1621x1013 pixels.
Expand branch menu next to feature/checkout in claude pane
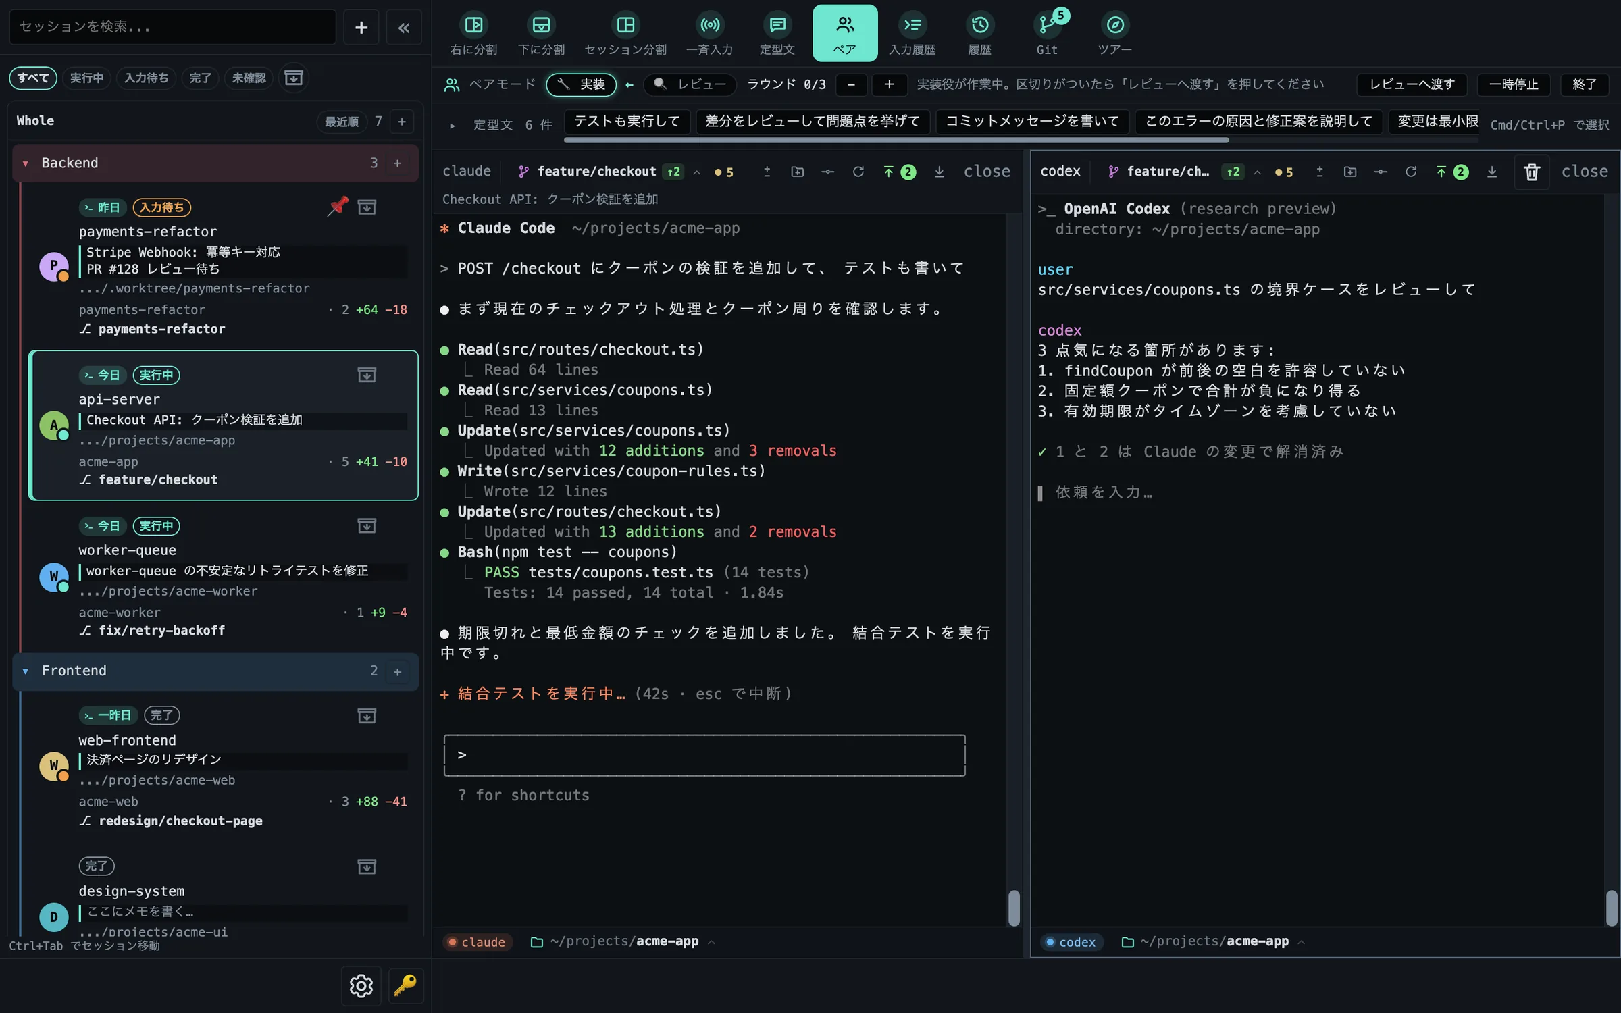tap(697, 172)
